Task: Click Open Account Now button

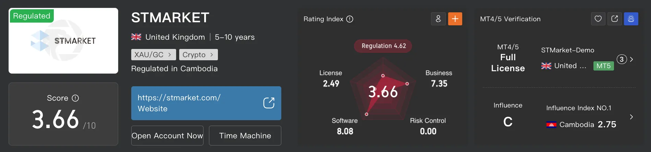Action: [167, 136]
